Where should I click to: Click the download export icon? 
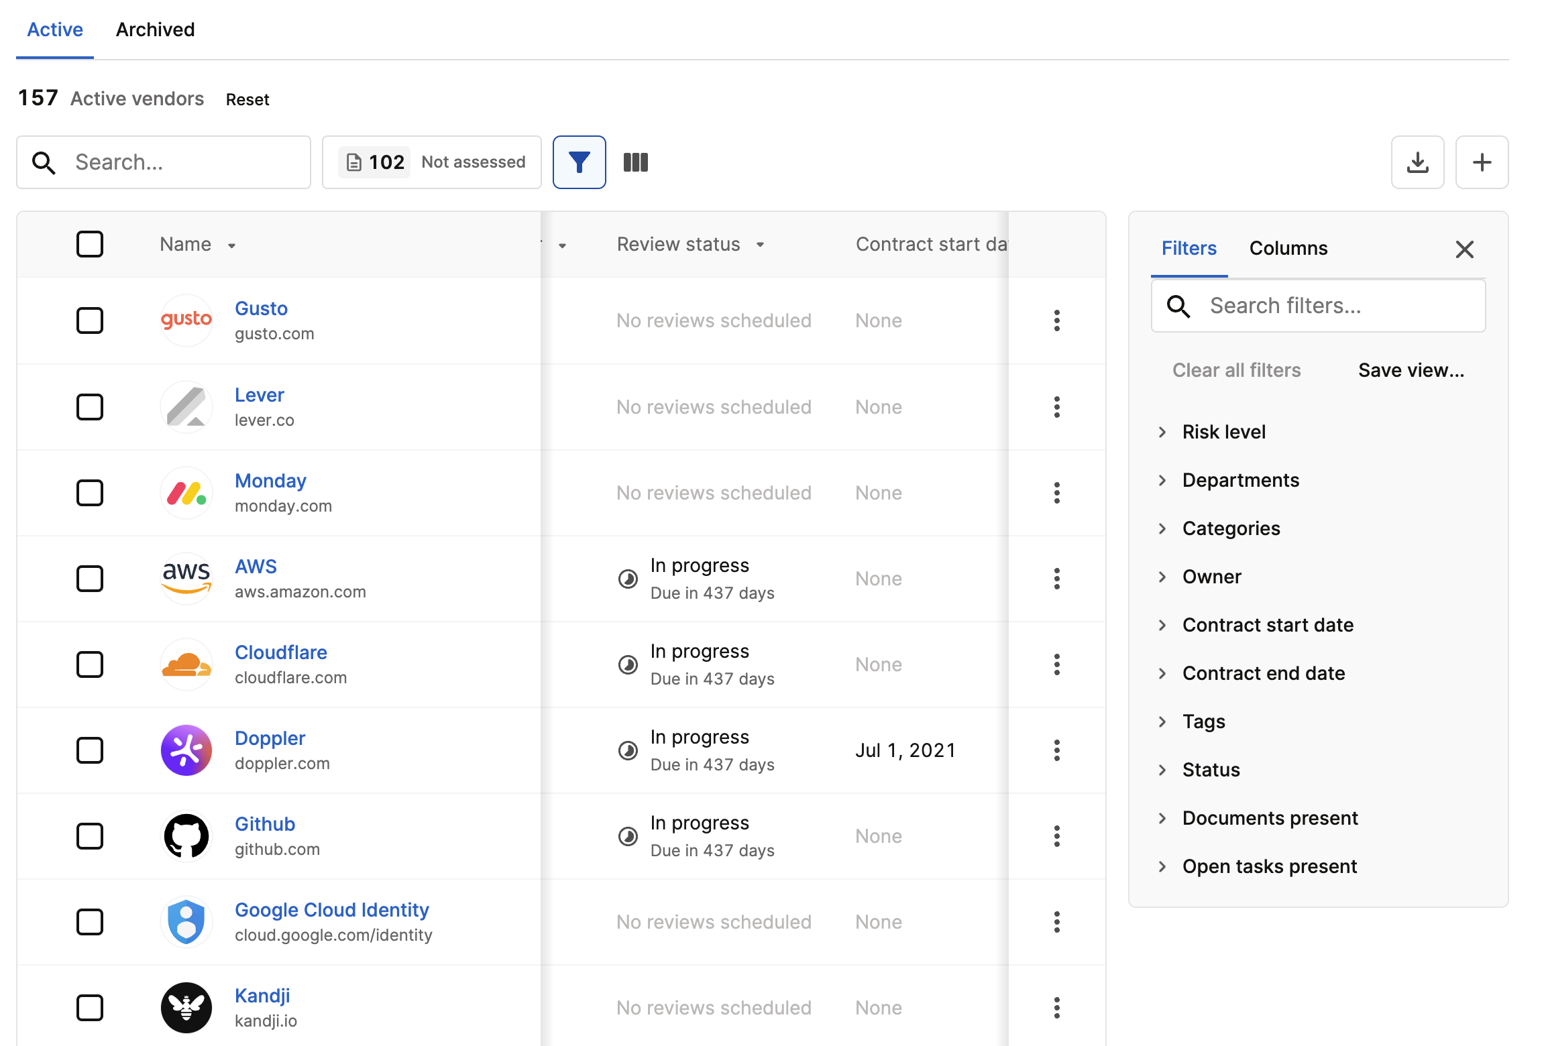pyautogui.click(x=1417, y=162)
